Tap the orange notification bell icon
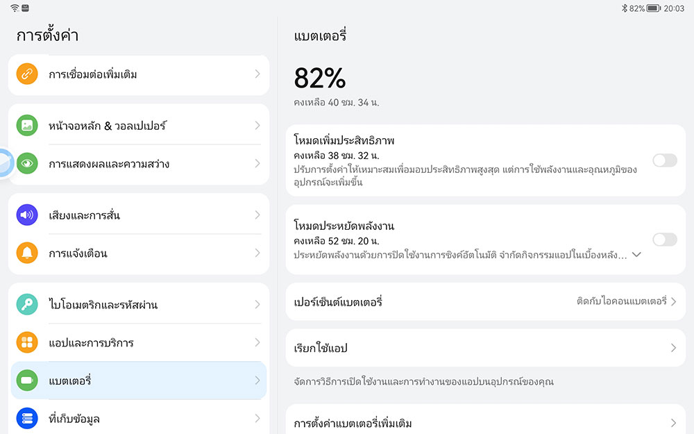Screen dimensions: 694x434 27,253
